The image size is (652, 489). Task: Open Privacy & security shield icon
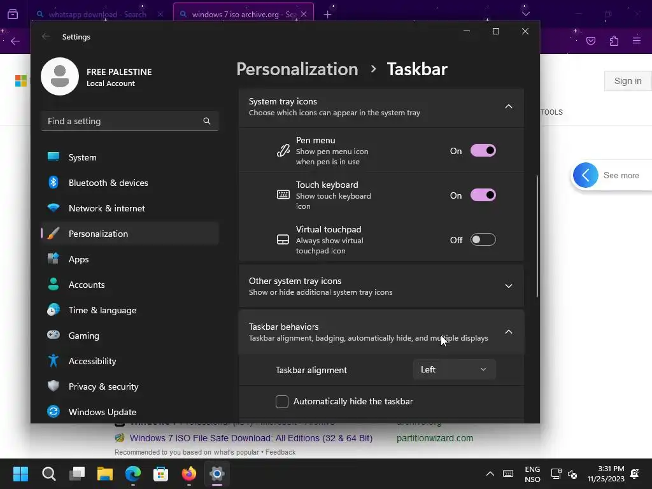(x=53, y=386)
